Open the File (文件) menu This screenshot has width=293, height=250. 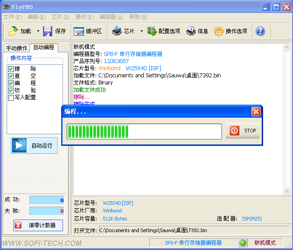pos(13,17)
